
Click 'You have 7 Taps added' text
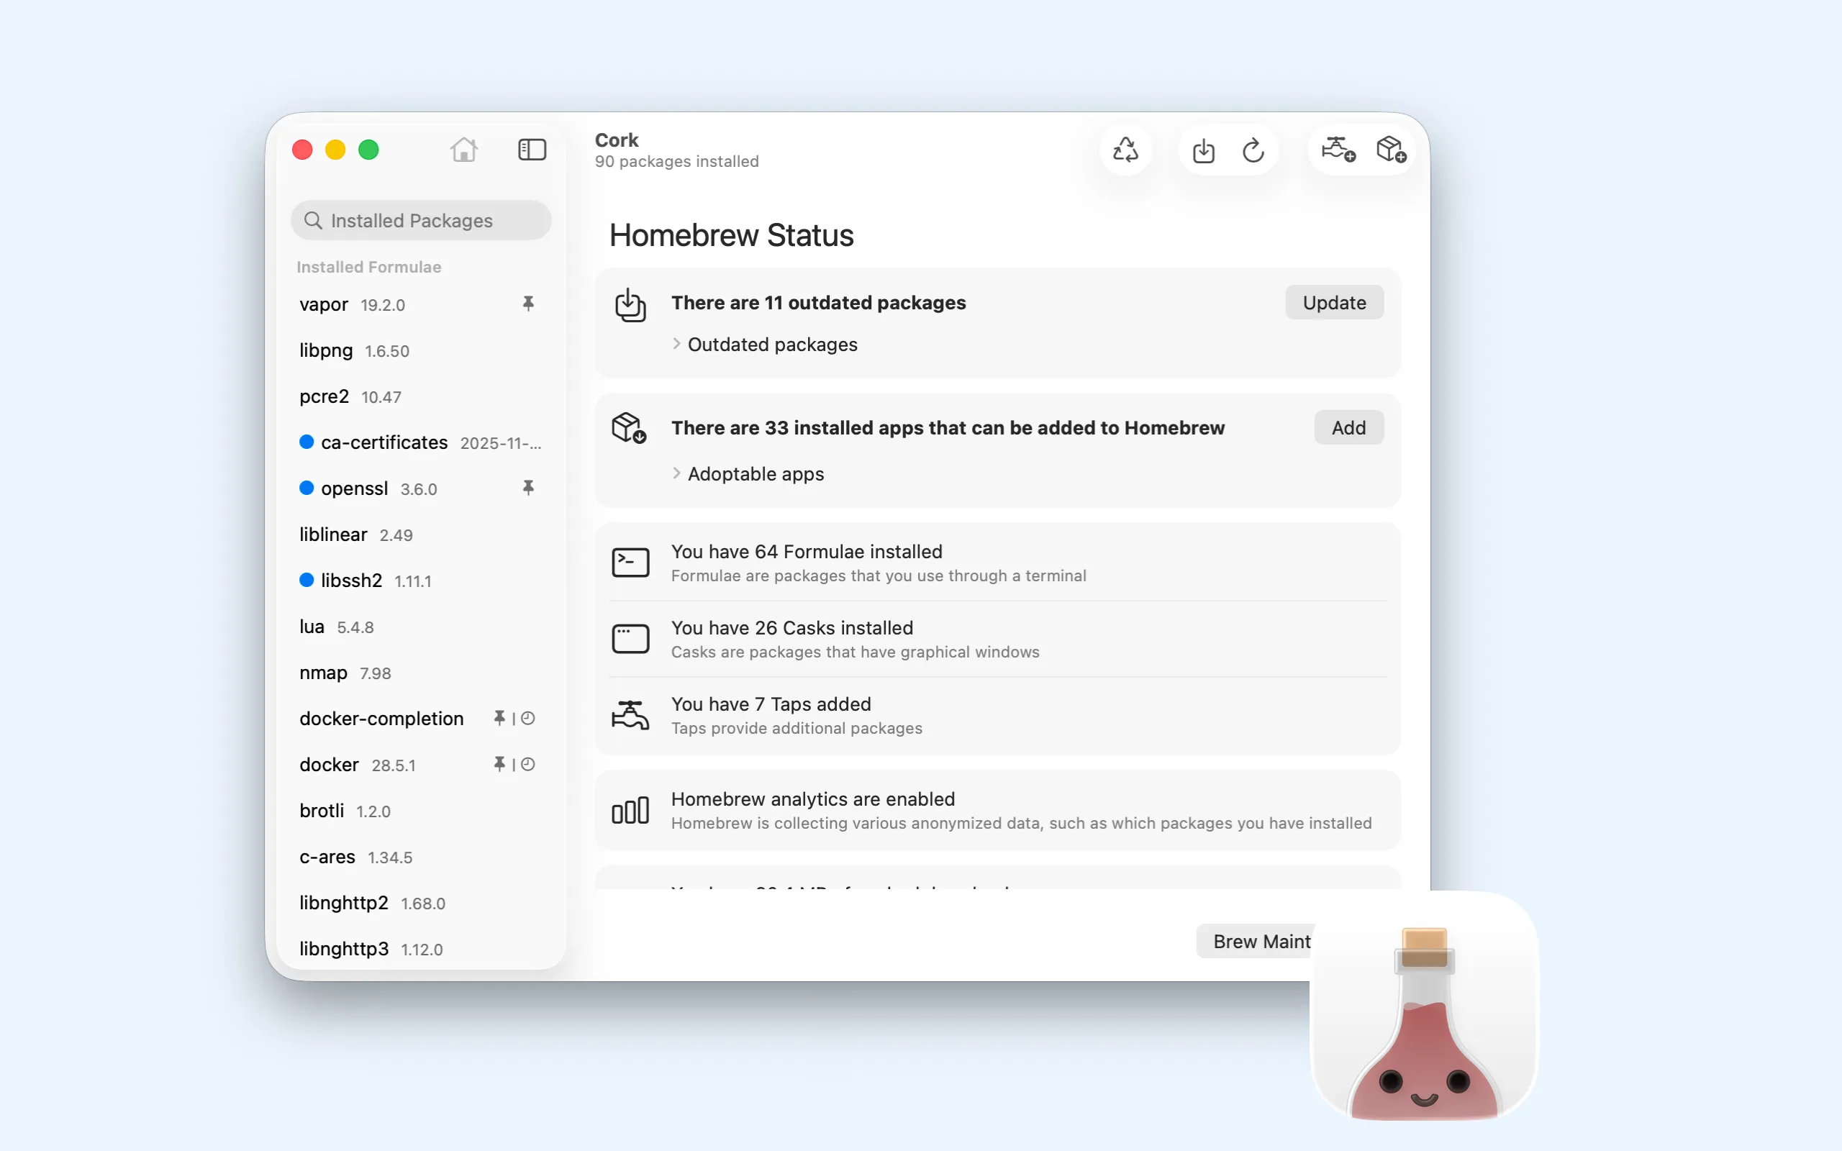point(771,704)
